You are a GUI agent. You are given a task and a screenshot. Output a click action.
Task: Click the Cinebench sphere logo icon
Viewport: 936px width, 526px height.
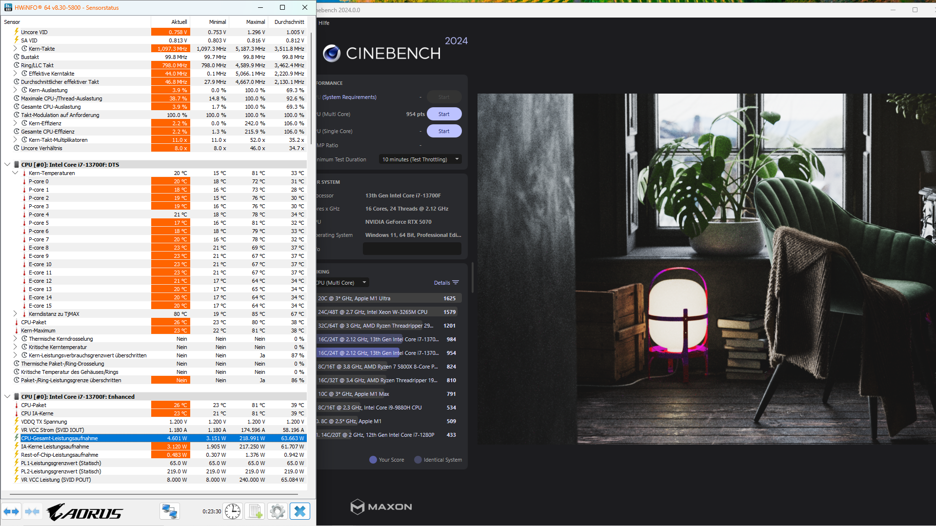(x=332, y=53)
